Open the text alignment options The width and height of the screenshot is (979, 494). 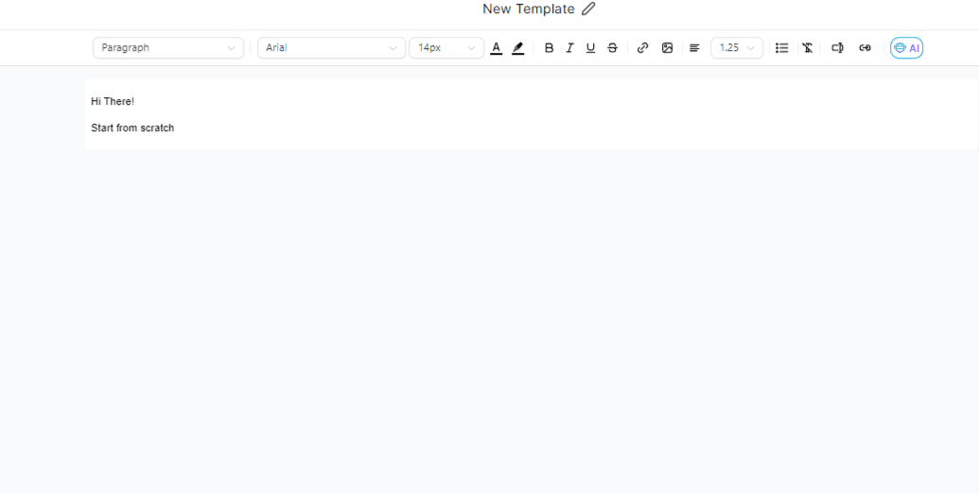[694, 48]
